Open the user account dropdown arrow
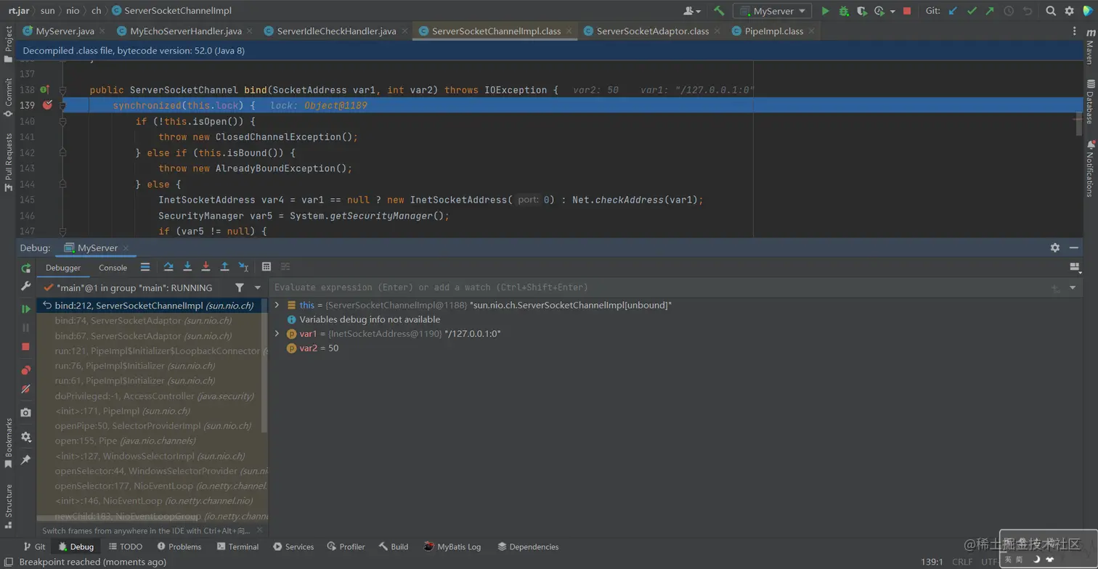 [698, 12]
